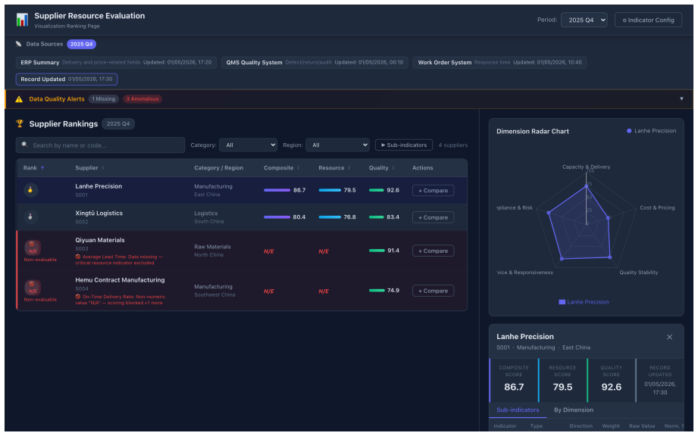
Task: Add Xingtu Logistics to Compare
Action: point(433,217)
